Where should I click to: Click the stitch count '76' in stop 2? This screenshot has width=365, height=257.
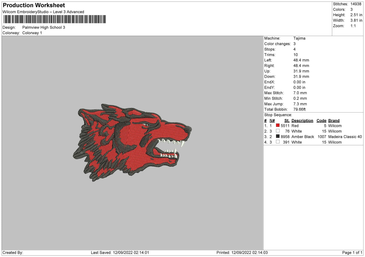click(287, 131)
